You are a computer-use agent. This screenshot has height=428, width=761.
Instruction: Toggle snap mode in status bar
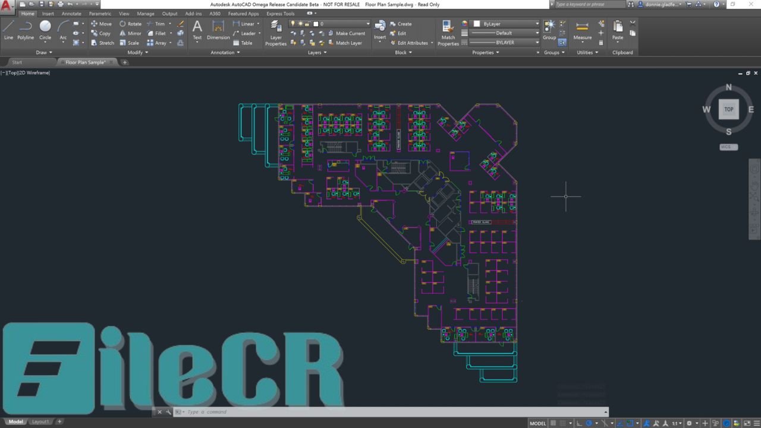coord(562,423)
